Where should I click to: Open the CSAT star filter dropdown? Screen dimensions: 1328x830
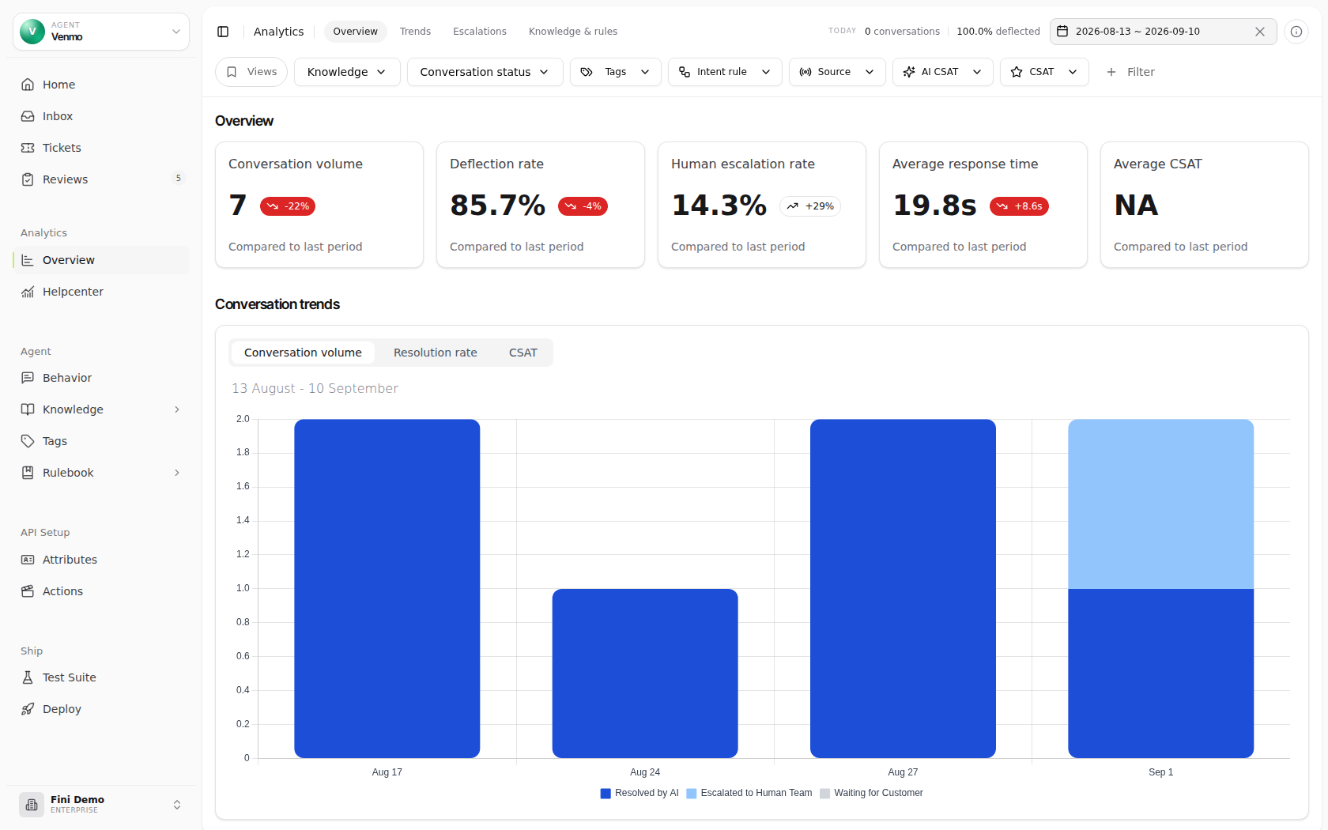tap(1044, 72)
